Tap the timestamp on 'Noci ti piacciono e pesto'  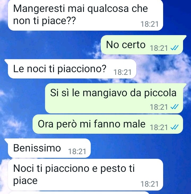click(150, 184)
